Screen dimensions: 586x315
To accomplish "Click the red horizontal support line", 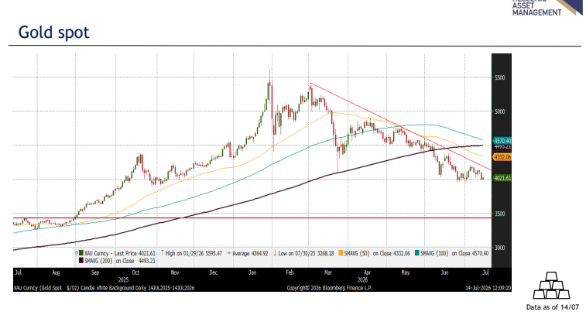I will click(252, 217).
